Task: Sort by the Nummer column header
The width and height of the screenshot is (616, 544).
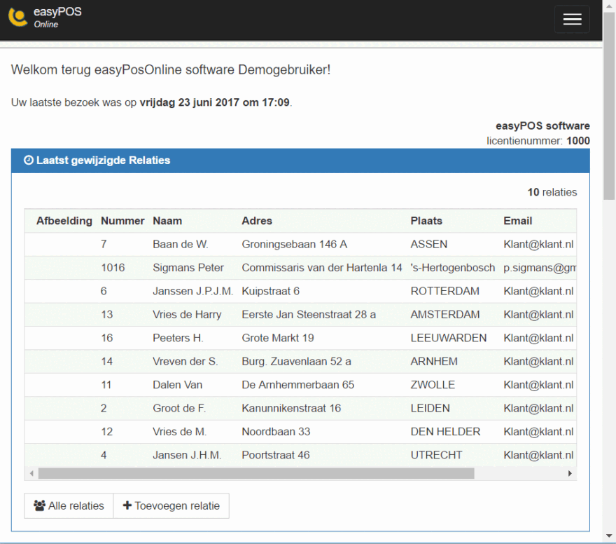Action: [122, 221]
